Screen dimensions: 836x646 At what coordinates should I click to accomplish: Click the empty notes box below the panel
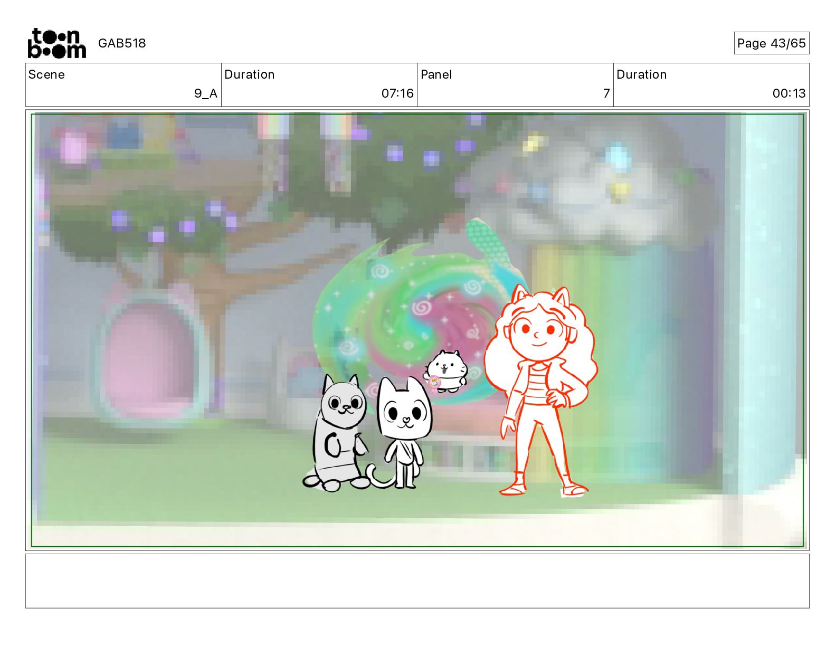417,581
